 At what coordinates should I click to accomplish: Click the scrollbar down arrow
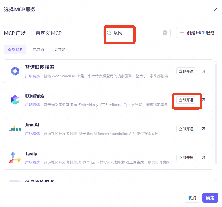coord(216,180)
